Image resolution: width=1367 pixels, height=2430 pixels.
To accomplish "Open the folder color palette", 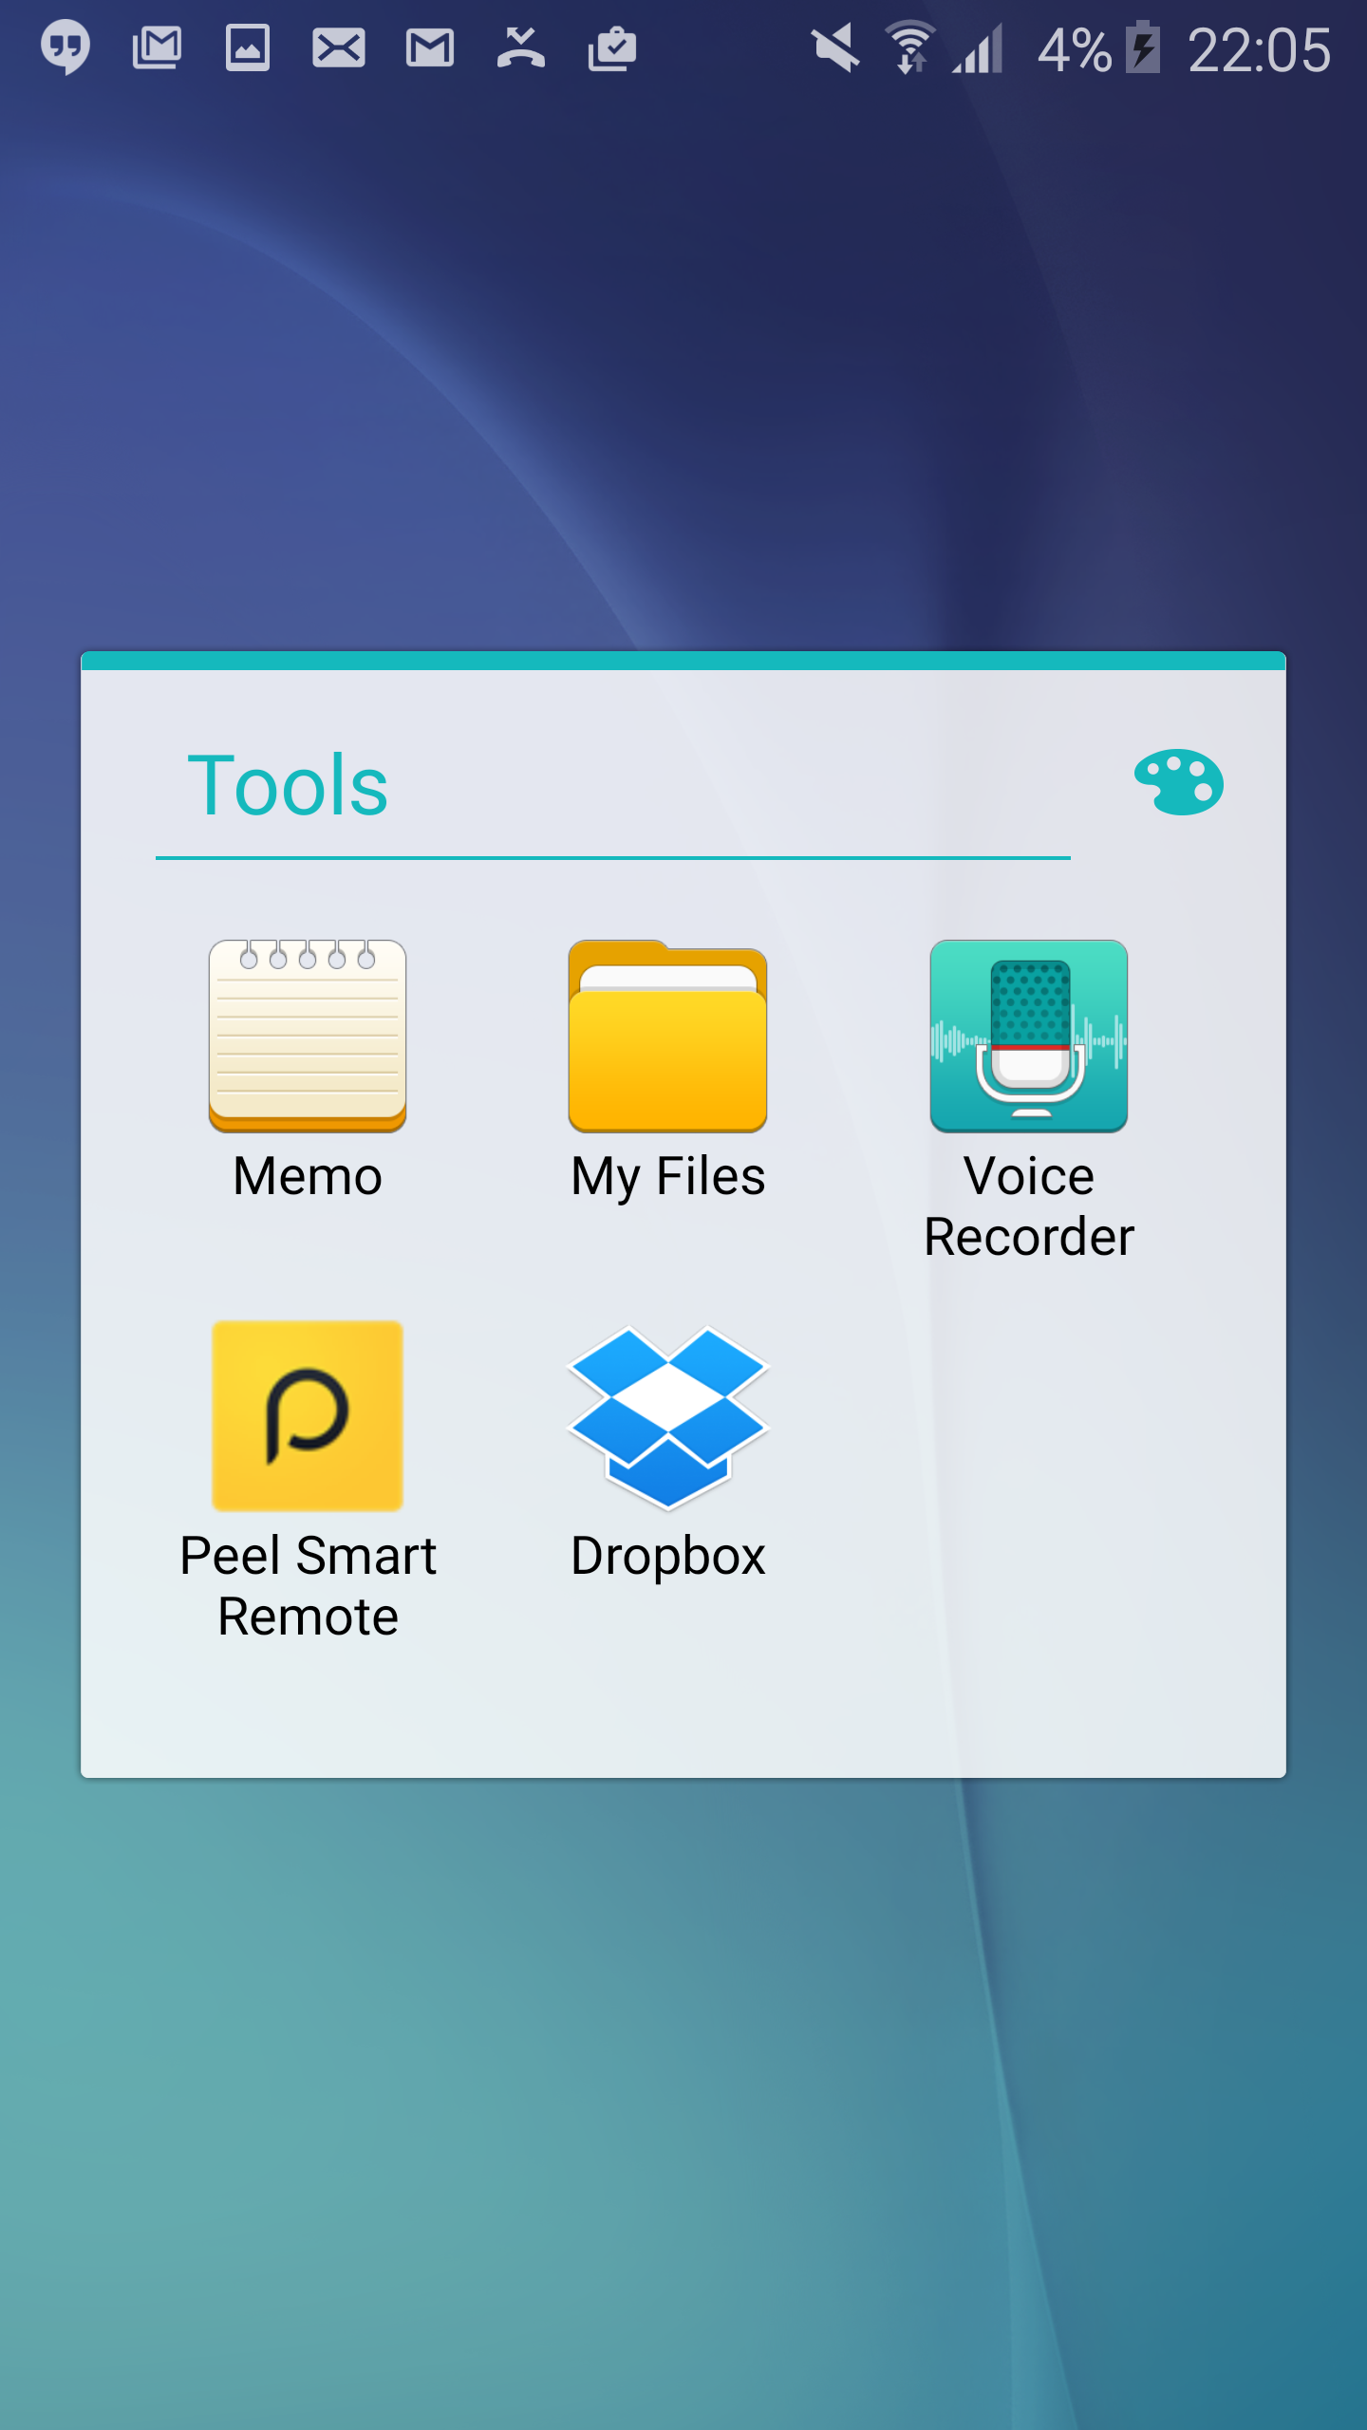I will [x=1178, y=782].
